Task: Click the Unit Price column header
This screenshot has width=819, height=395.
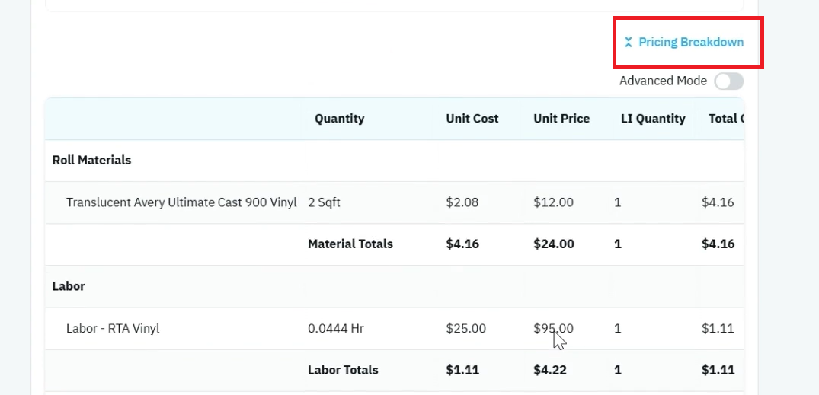Action: point(561,119)
